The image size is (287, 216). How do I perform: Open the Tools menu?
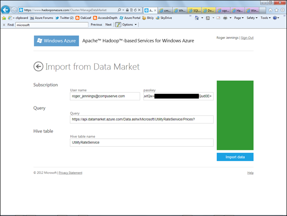click(x=266, y=18)
